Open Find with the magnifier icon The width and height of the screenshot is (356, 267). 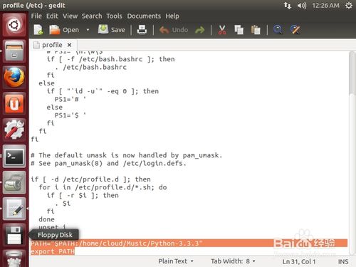point(278,30)
